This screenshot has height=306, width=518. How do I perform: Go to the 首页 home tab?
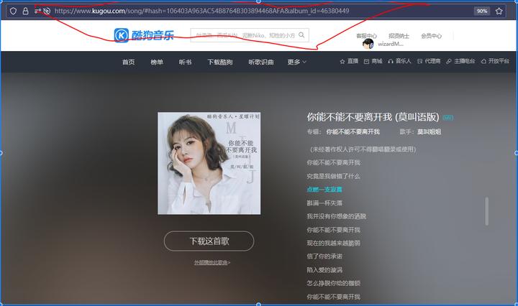[x=129, y=62]
